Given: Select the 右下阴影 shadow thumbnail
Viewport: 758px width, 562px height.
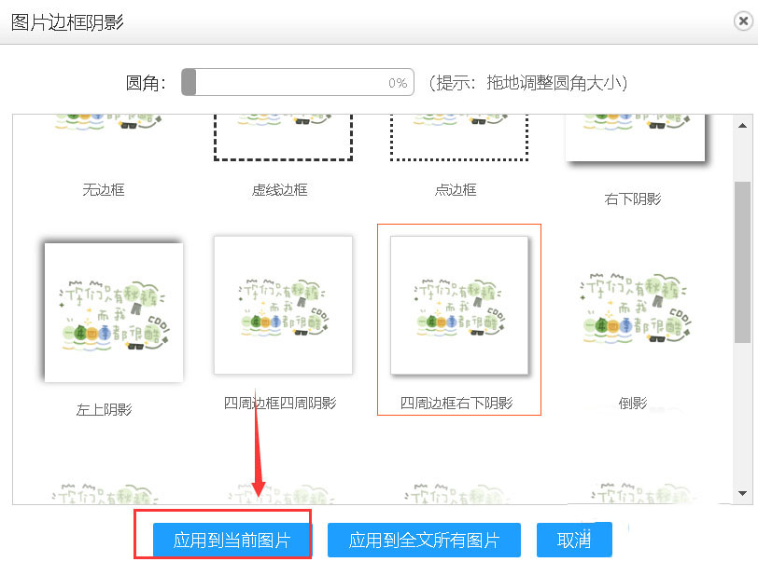Looking at the screenshot, I should click(635, 138).
